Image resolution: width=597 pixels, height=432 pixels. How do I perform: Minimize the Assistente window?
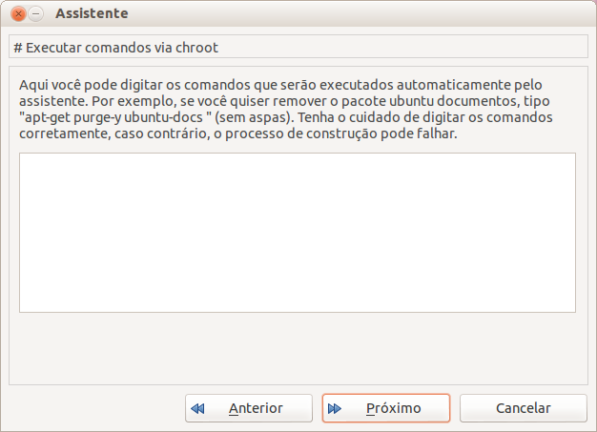(x=36, y=14)
